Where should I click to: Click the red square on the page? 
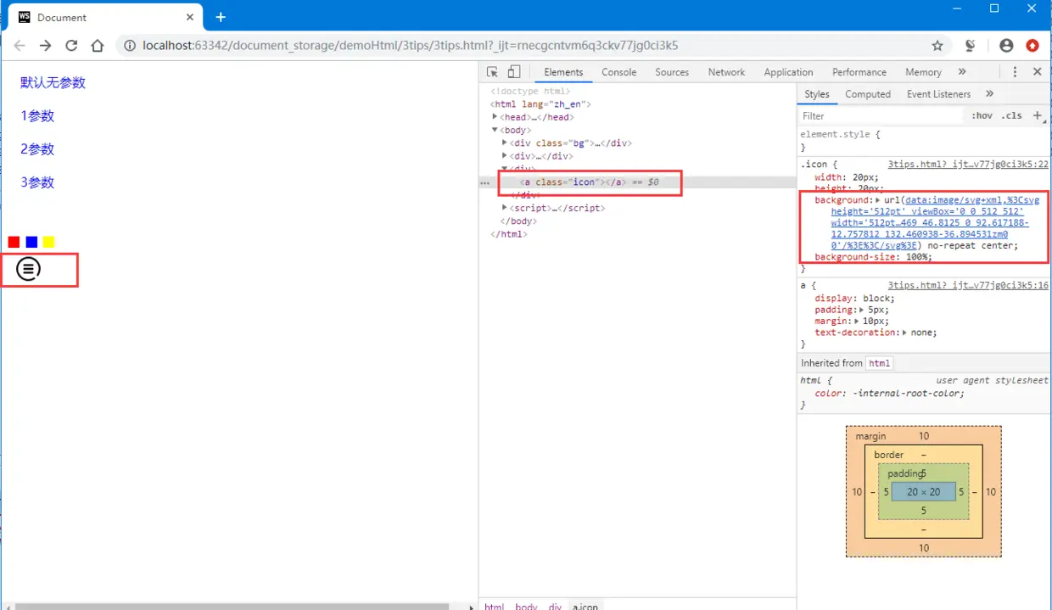(14, 242)
